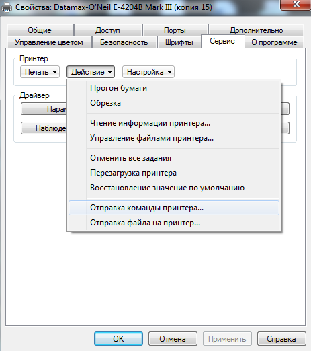Choose Перезагрузка принтера
Viewport: 311px width, 351px height.
[174, 173]
